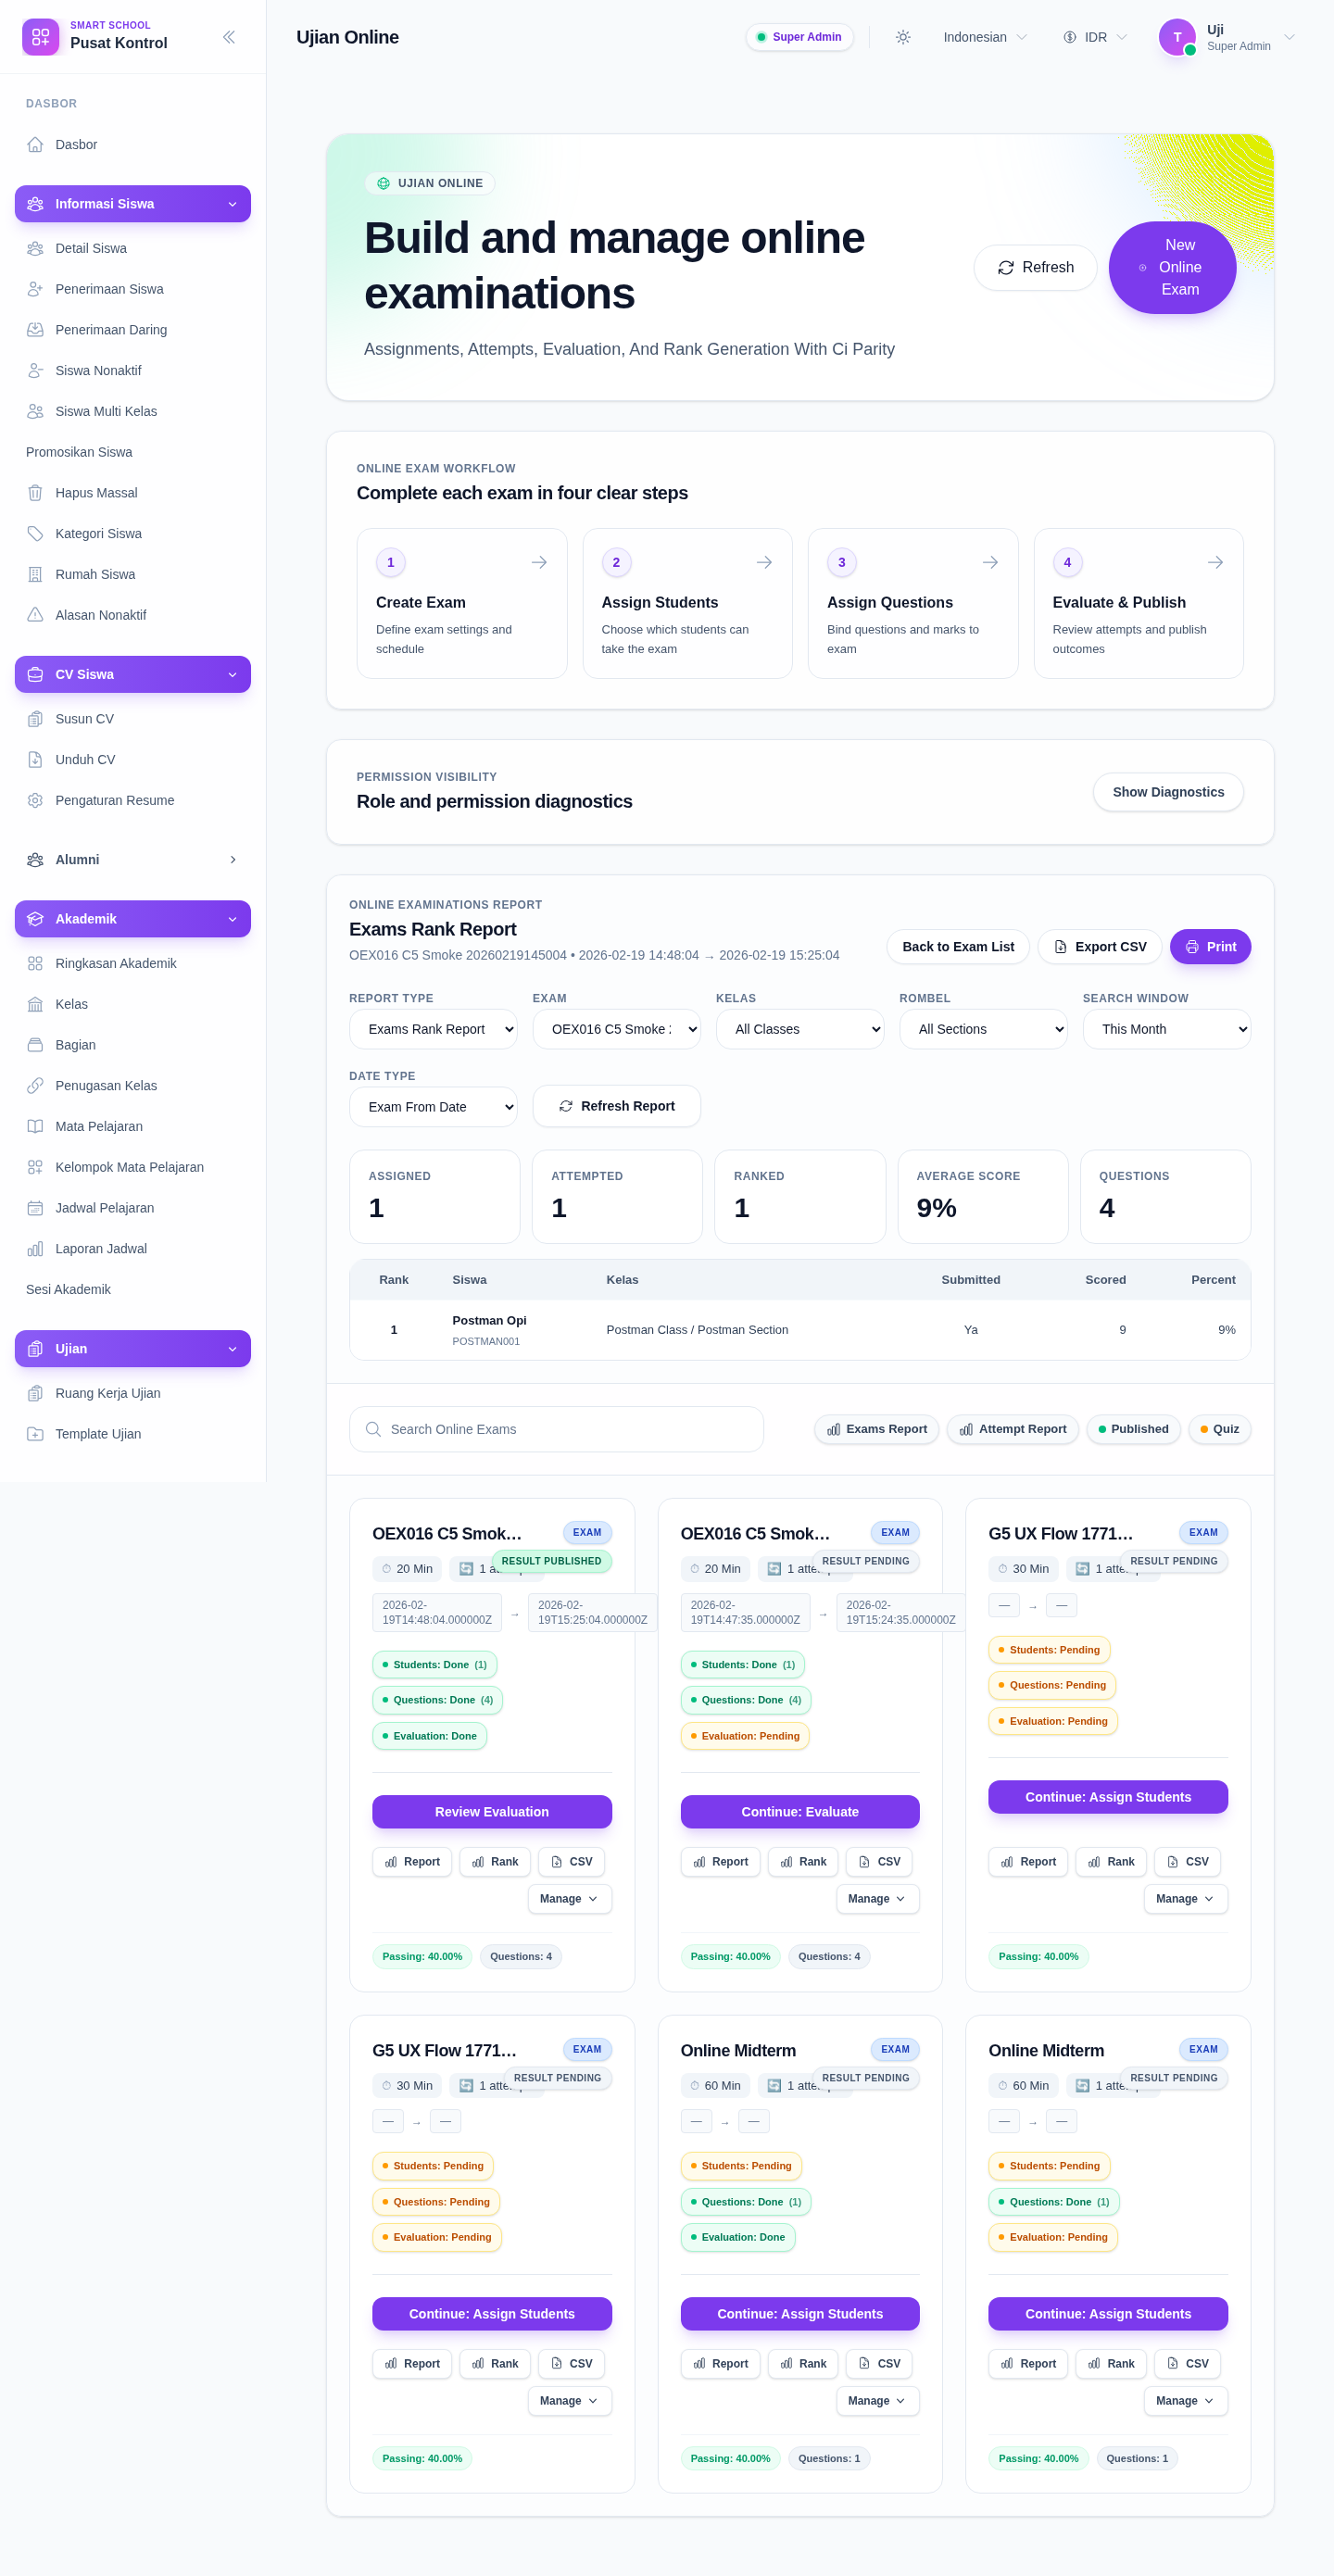Open the Evaluate & Publish step card
This screenshot has height=2576, width=1334.
tap(1138, 604)
